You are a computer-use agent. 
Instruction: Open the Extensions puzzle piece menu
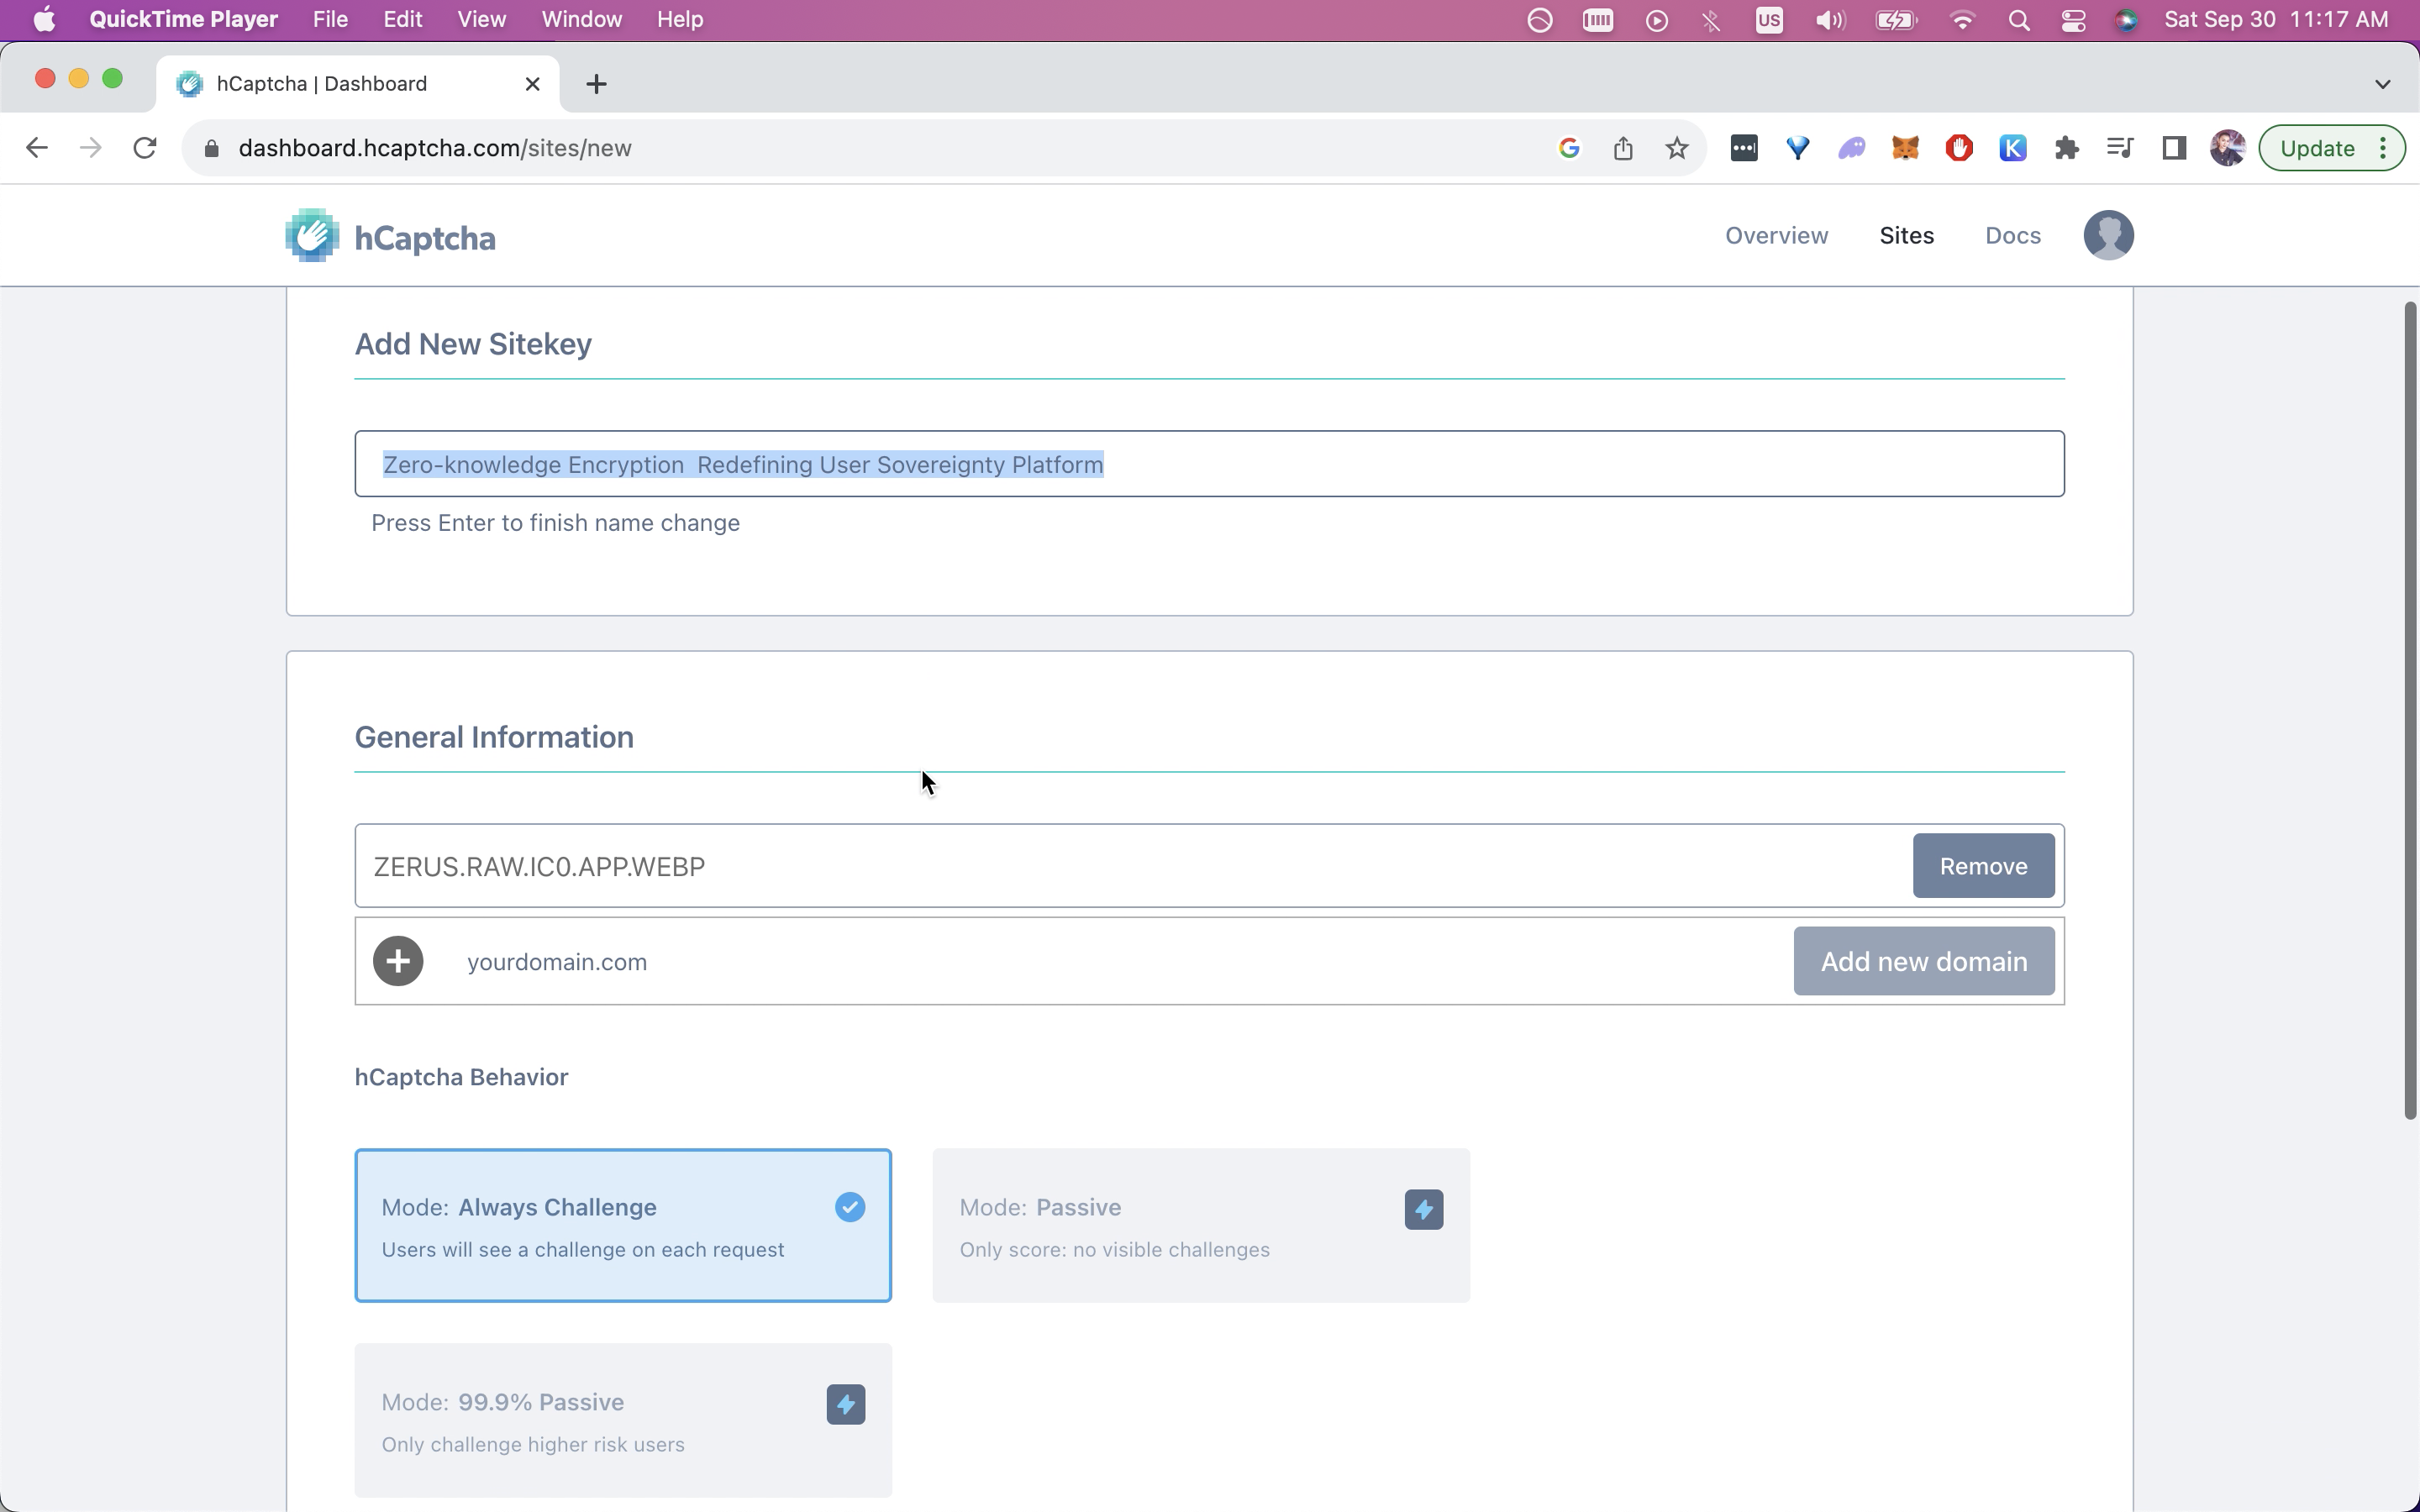pyautogui.click(x=2066, y=148)
